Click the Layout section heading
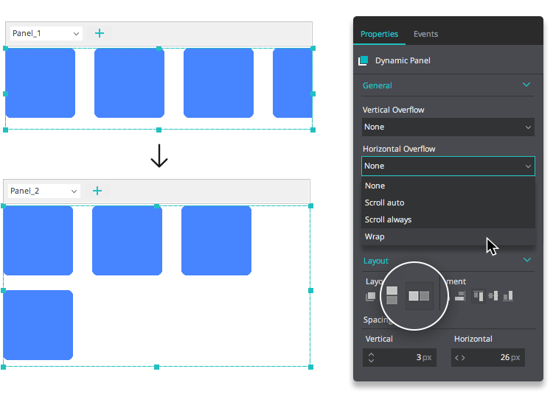553x405 pixels. click(376, 261)
